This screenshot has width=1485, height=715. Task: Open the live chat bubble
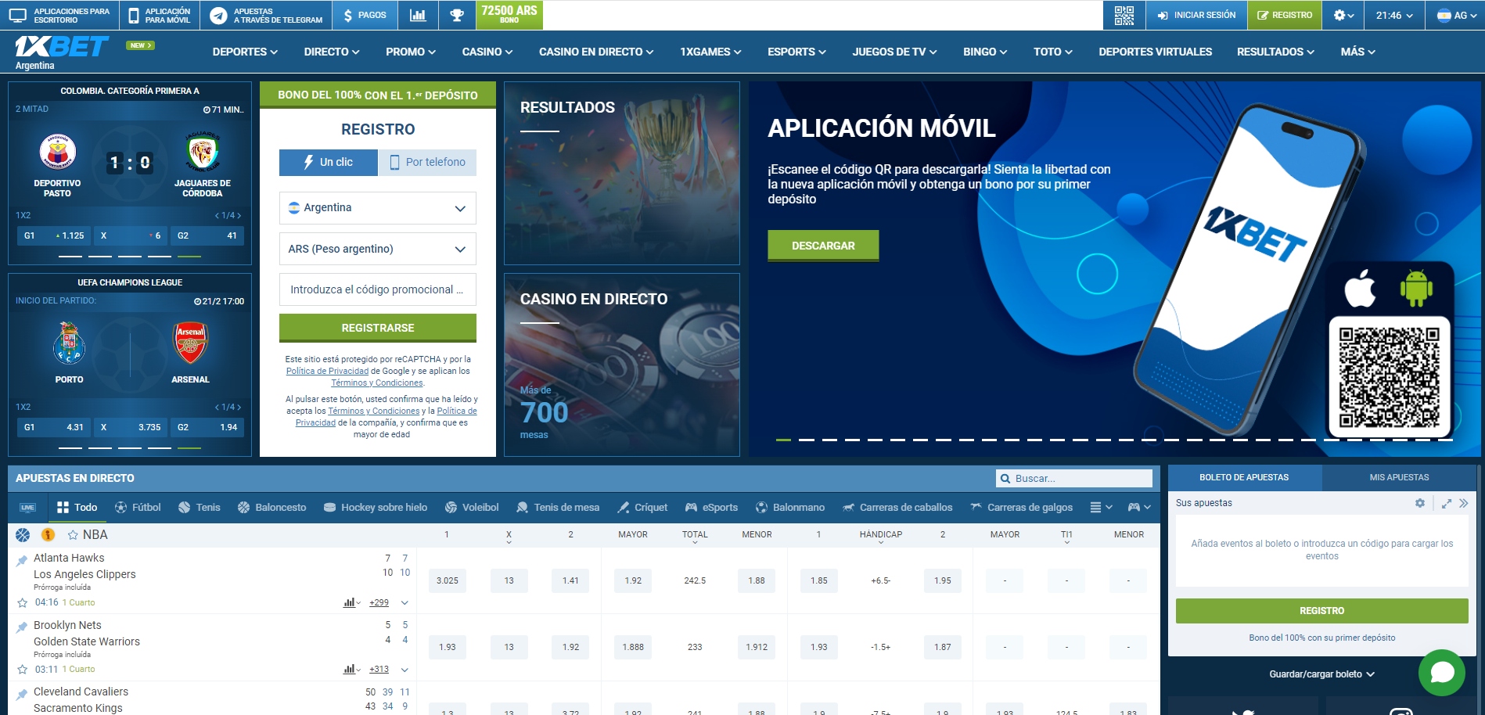(x=1441, y=672)
